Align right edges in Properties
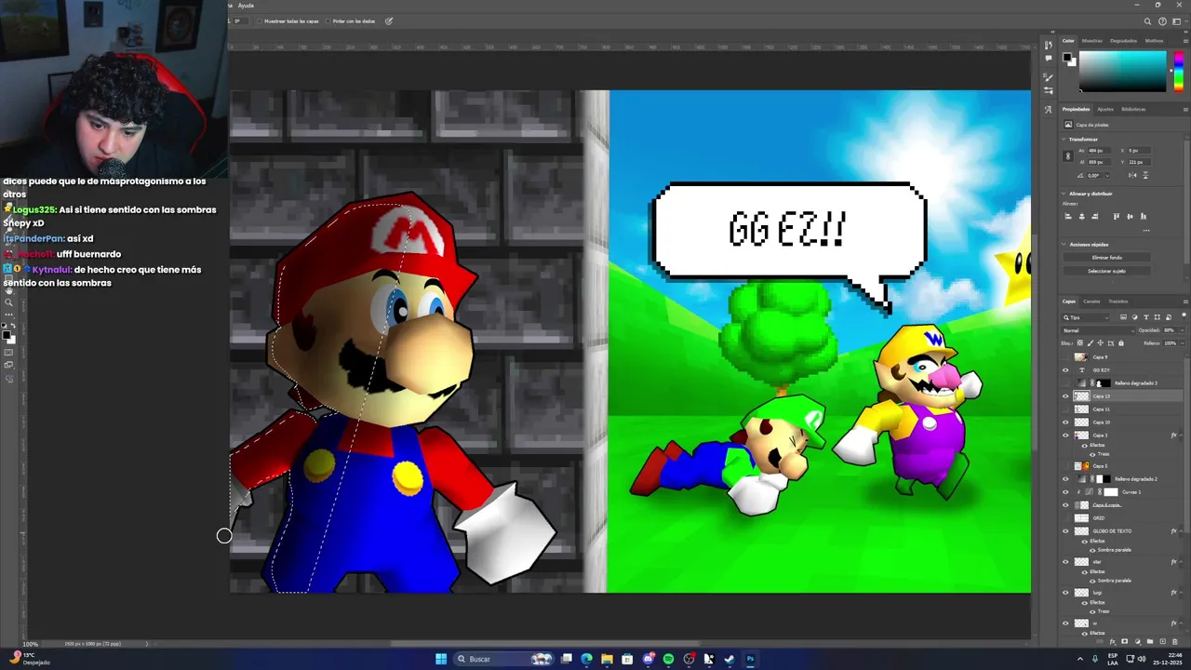 coord(1094,216)
